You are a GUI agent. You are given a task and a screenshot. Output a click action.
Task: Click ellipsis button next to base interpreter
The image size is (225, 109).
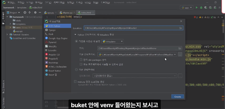pos(180,54)
